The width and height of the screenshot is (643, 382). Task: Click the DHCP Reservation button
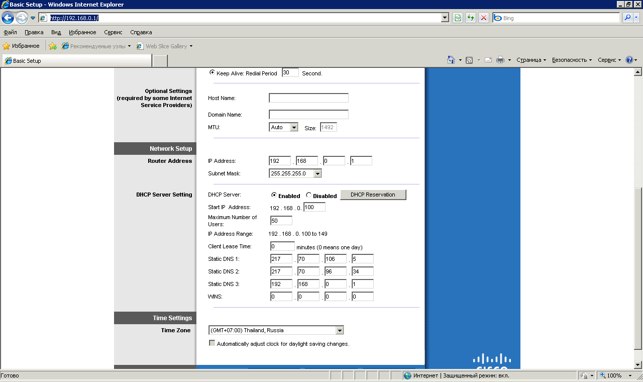(x=373, y=195)
